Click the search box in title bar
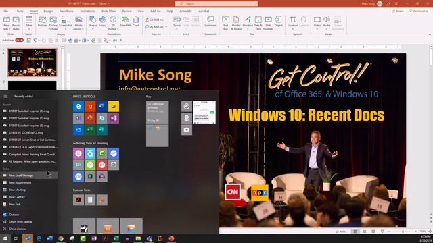The width and height of the screenshot is (433, 243). [216, 3]
